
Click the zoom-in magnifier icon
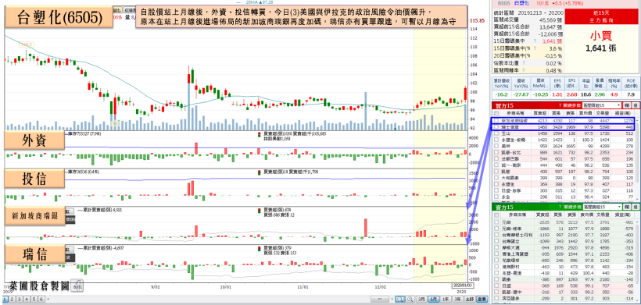(400, 299)
